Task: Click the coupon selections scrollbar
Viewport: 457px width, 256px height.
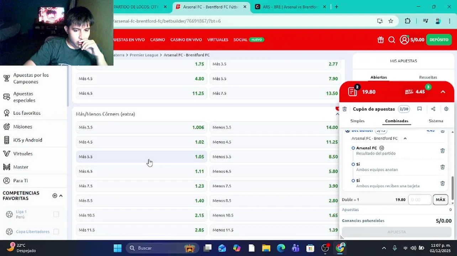Action: click(452, 188)
